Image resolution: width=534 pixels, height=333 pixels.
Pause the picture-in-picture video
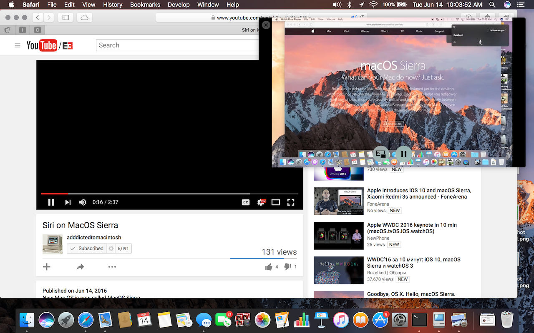coord(403,154)
